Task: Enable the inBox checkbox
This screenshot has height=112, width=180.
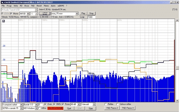Action: pyautogui.click(x=40, y=108)
